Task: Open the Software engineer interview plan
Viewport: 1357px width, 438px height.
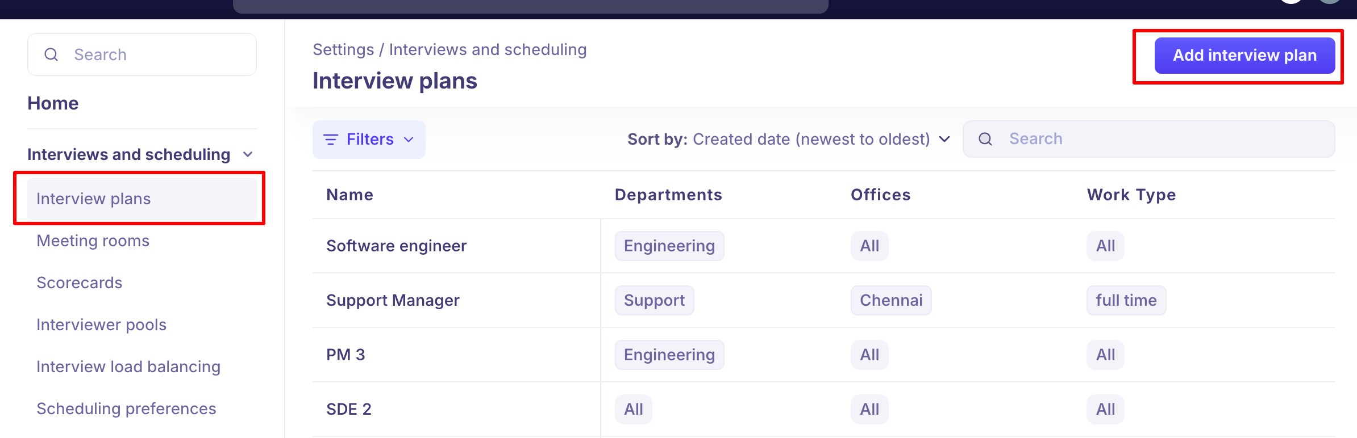Action: click(x=396, y=246)
